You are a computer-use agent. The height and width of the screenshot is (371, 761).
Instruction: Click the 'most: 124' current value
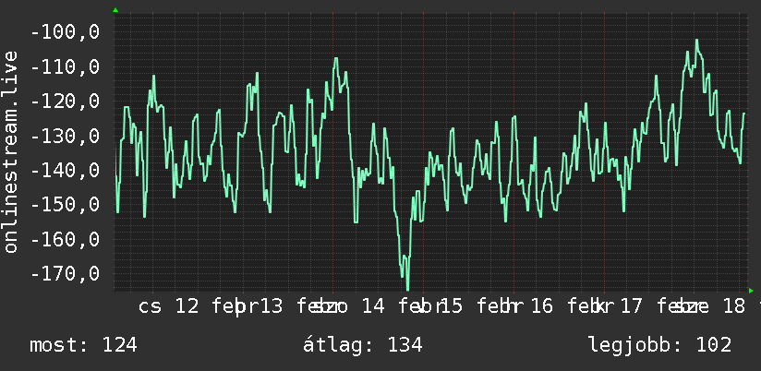point(83,345)
